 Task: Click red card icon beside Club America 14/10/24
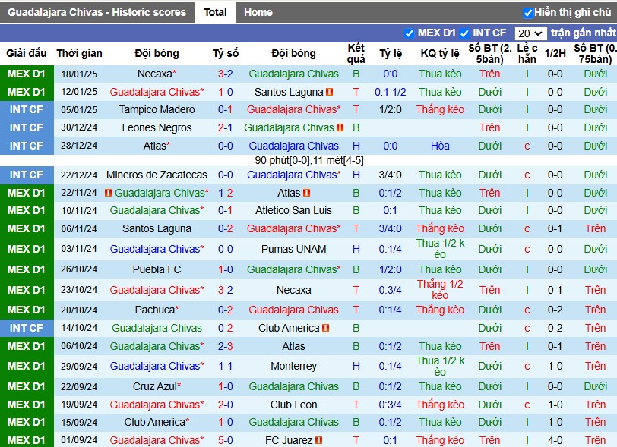click(x=325, y=328)
